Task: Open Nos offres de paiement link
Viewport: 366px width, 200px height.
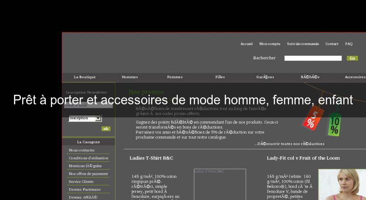Action: pos(88,174)
